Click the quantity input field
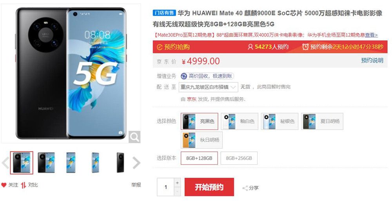392x202 pixels. 165,187
